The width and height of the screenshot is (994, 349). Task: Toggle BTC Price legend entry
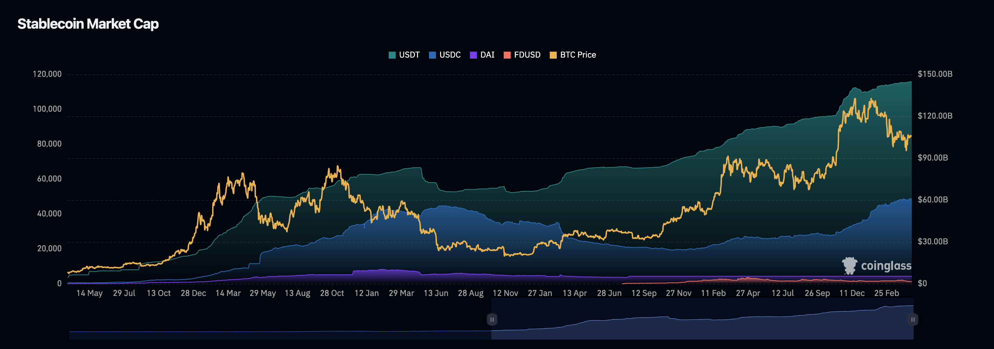point(573,55)
